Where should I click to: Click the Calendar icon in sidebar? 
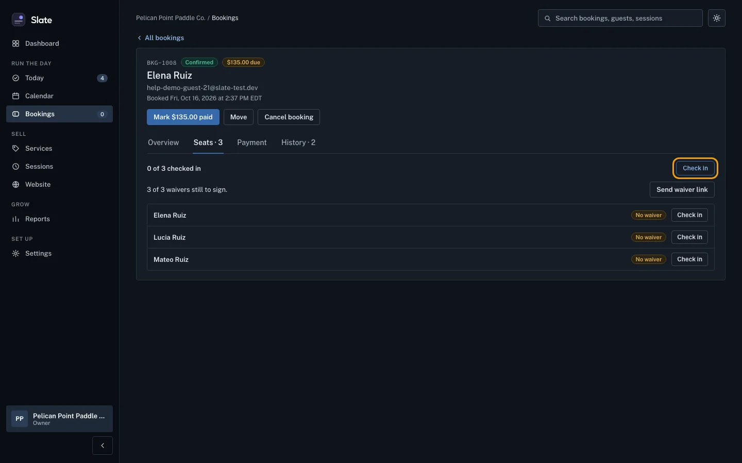point(15,96)
